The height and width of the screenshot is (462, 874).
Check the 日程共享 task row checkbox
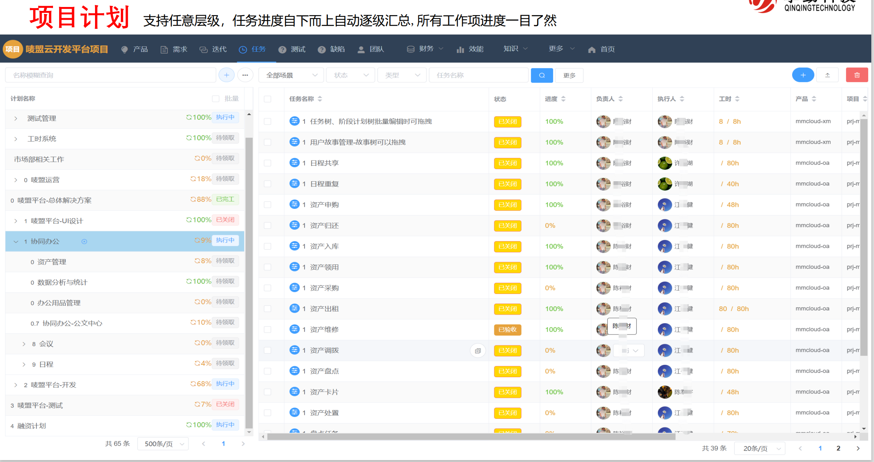click(x=268, y=163)
